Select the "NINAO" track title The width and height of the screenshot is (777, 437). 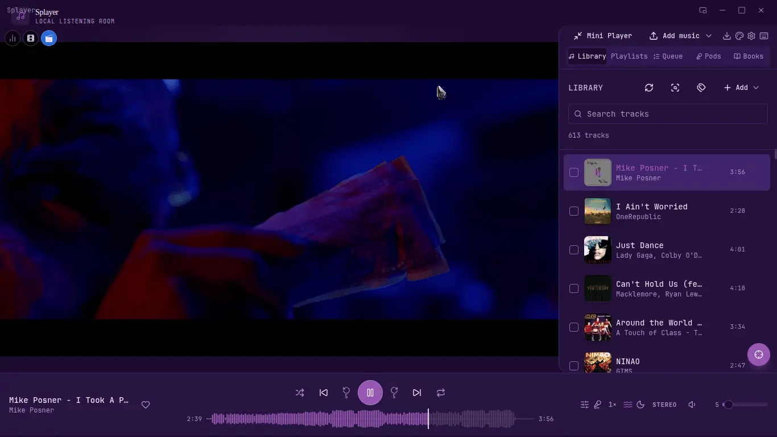tap(628, 361)
